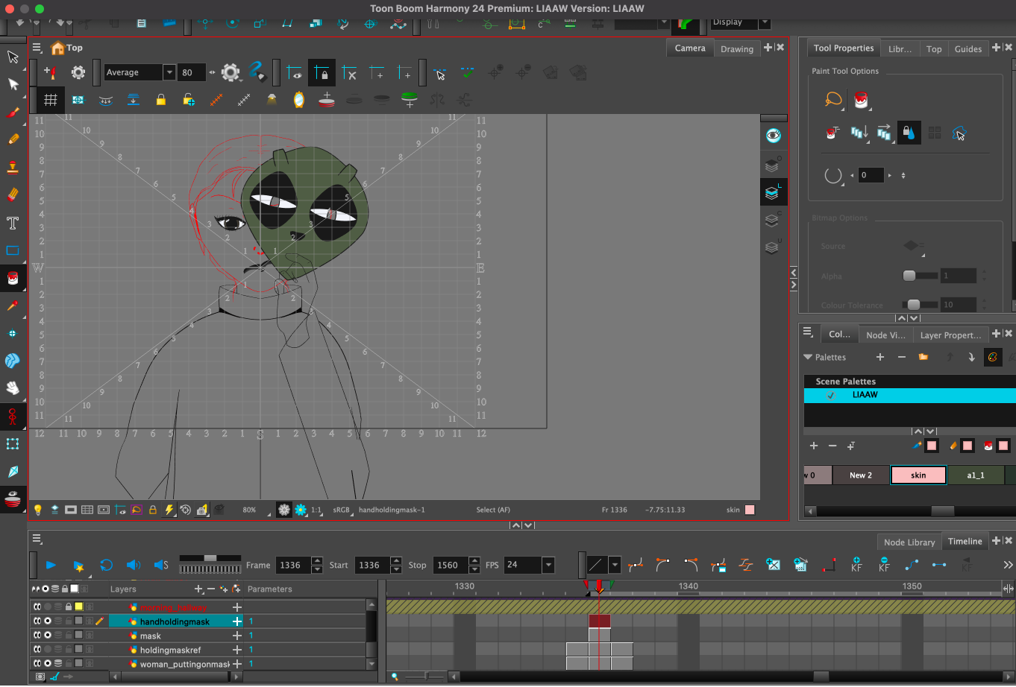Click the green add layer disc icon

point(410,99)
